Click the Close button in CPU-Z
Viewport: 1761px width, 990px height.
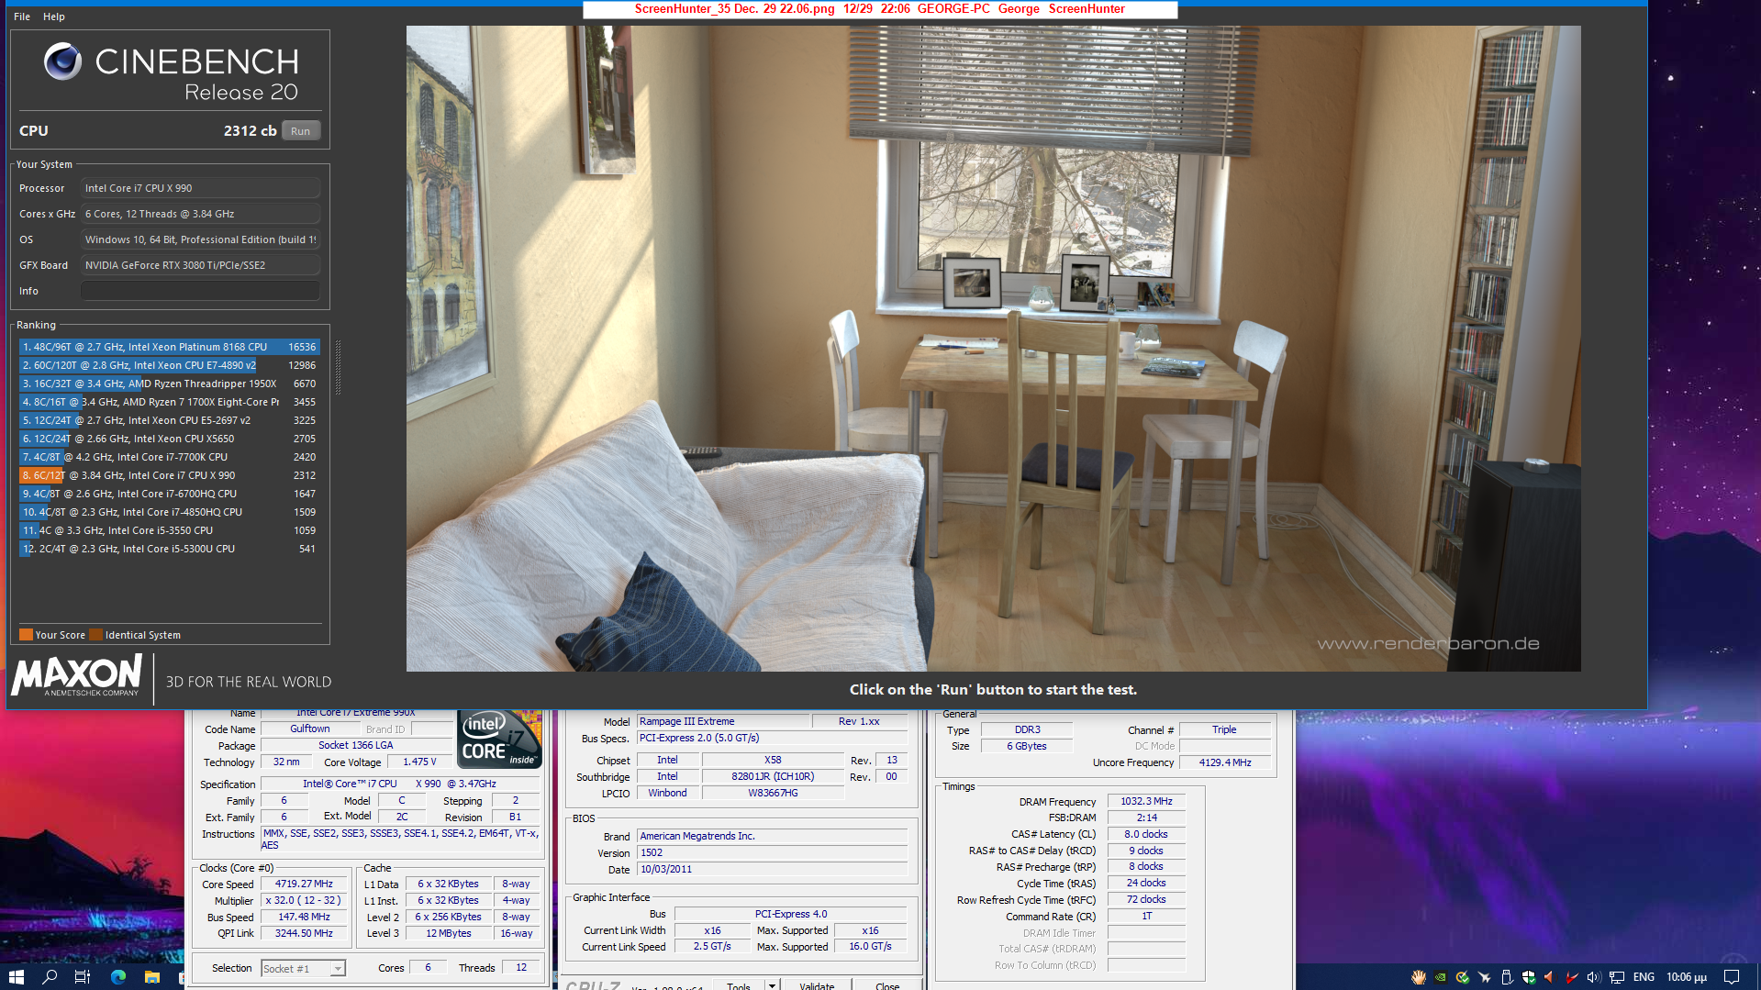(x=887, y=985)
